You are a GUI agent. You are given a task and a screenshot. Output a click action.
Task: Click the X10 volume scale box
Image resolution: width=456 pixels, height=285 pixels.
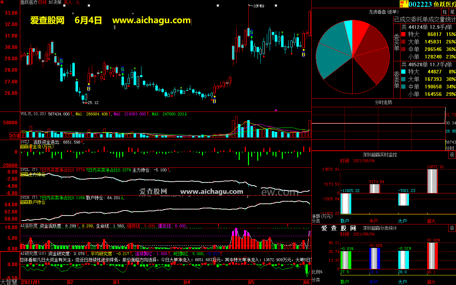click(15, 136)
